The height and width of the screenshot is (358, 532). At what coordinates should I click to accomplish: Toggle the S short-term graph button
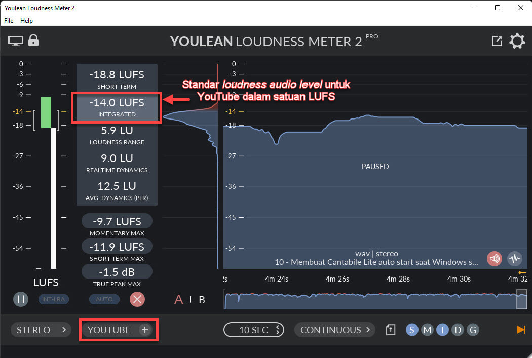tap(412, 330)
